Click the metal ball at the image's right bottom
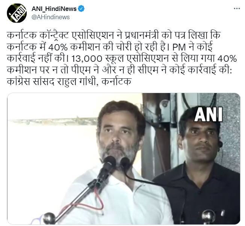This screenshot has height=226, width=245. point(208,217)
